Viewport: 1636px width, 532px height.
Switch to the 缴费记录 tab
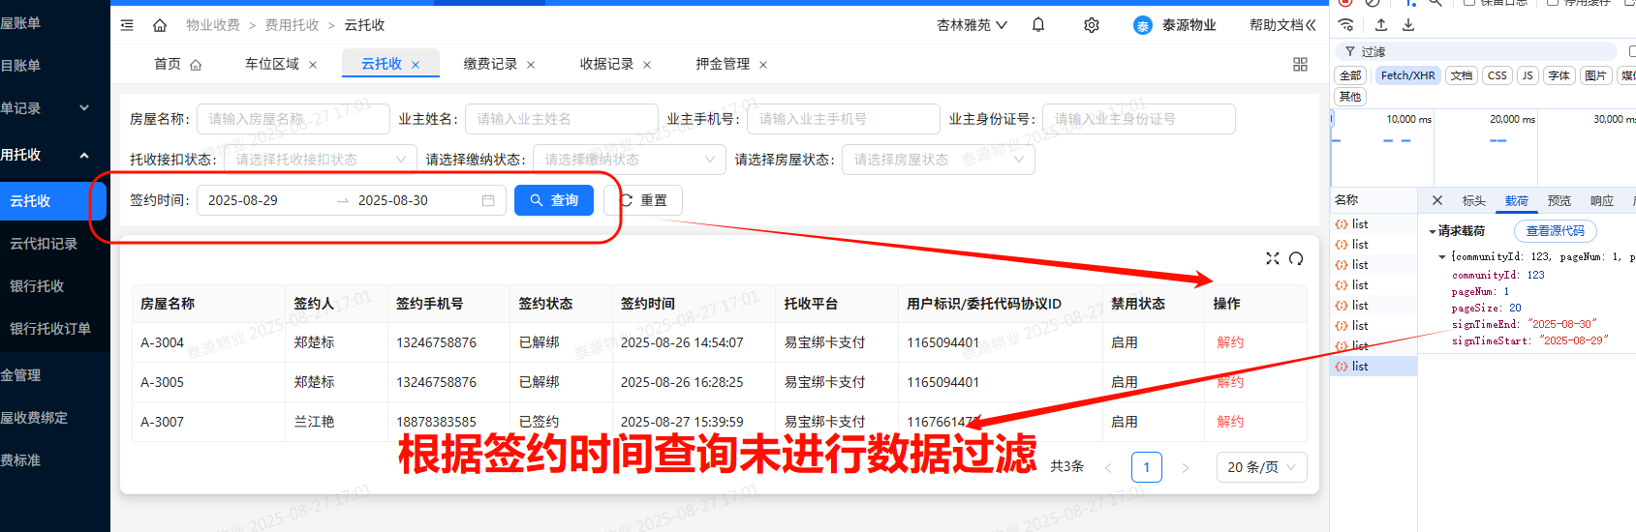(490, 64)
